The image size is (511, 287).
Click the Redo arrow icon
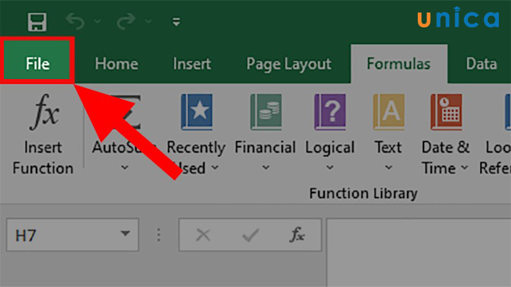click(x=126, y=21)
